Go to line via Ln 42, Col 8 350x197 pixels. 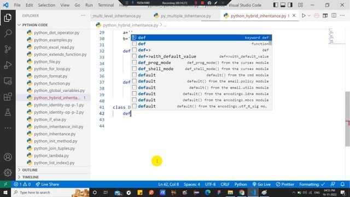click(x=168, y=184)
